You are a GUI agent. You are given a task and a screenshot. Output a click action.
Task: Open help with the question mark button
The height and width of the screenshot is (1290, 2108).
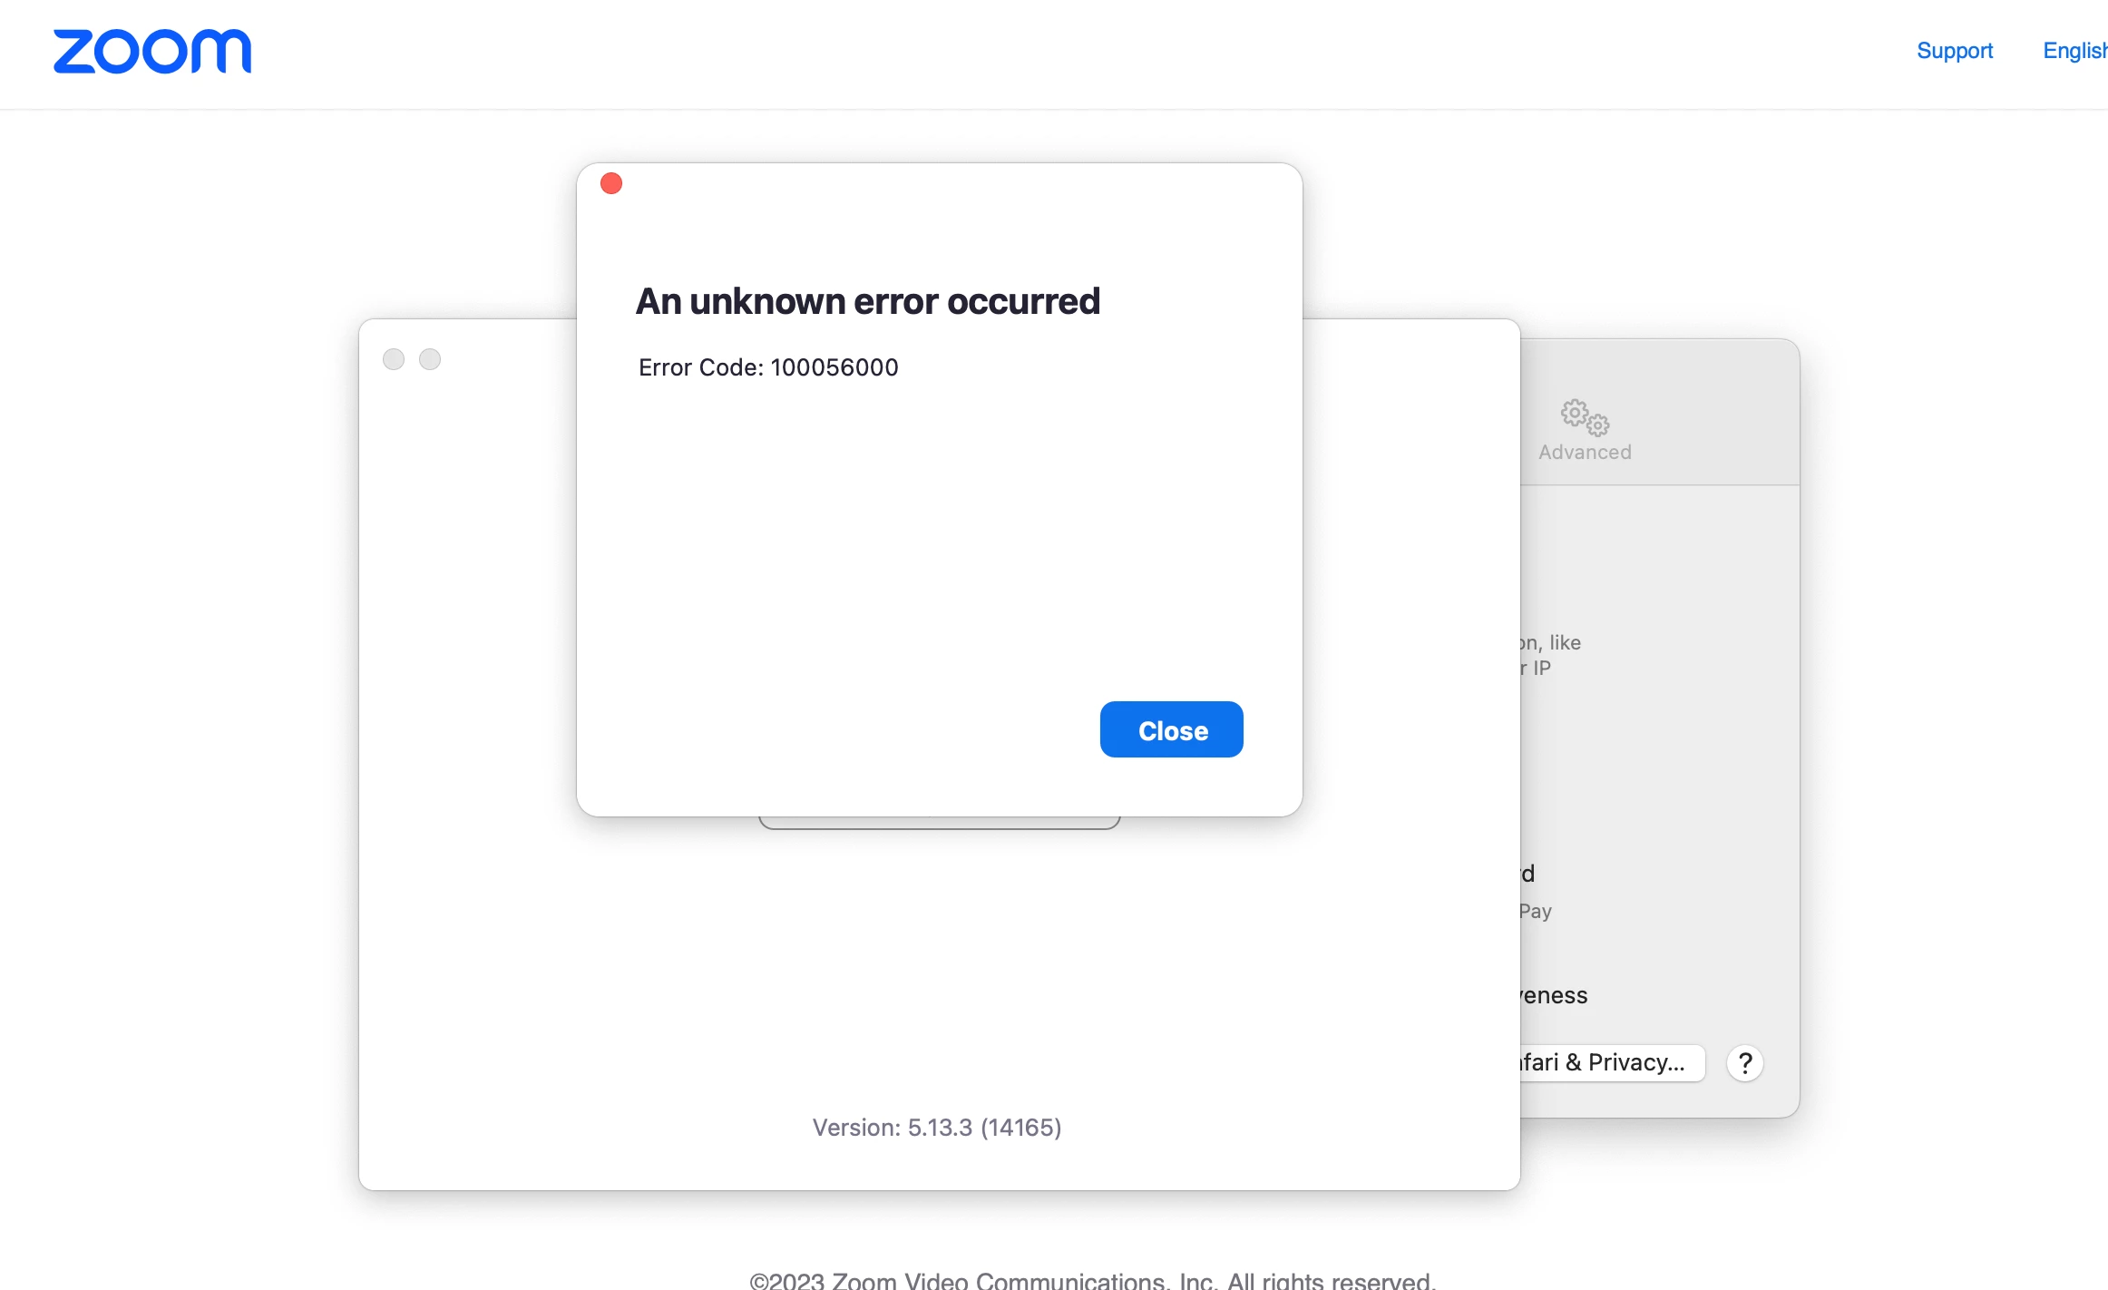(x=1744, y=1062)
